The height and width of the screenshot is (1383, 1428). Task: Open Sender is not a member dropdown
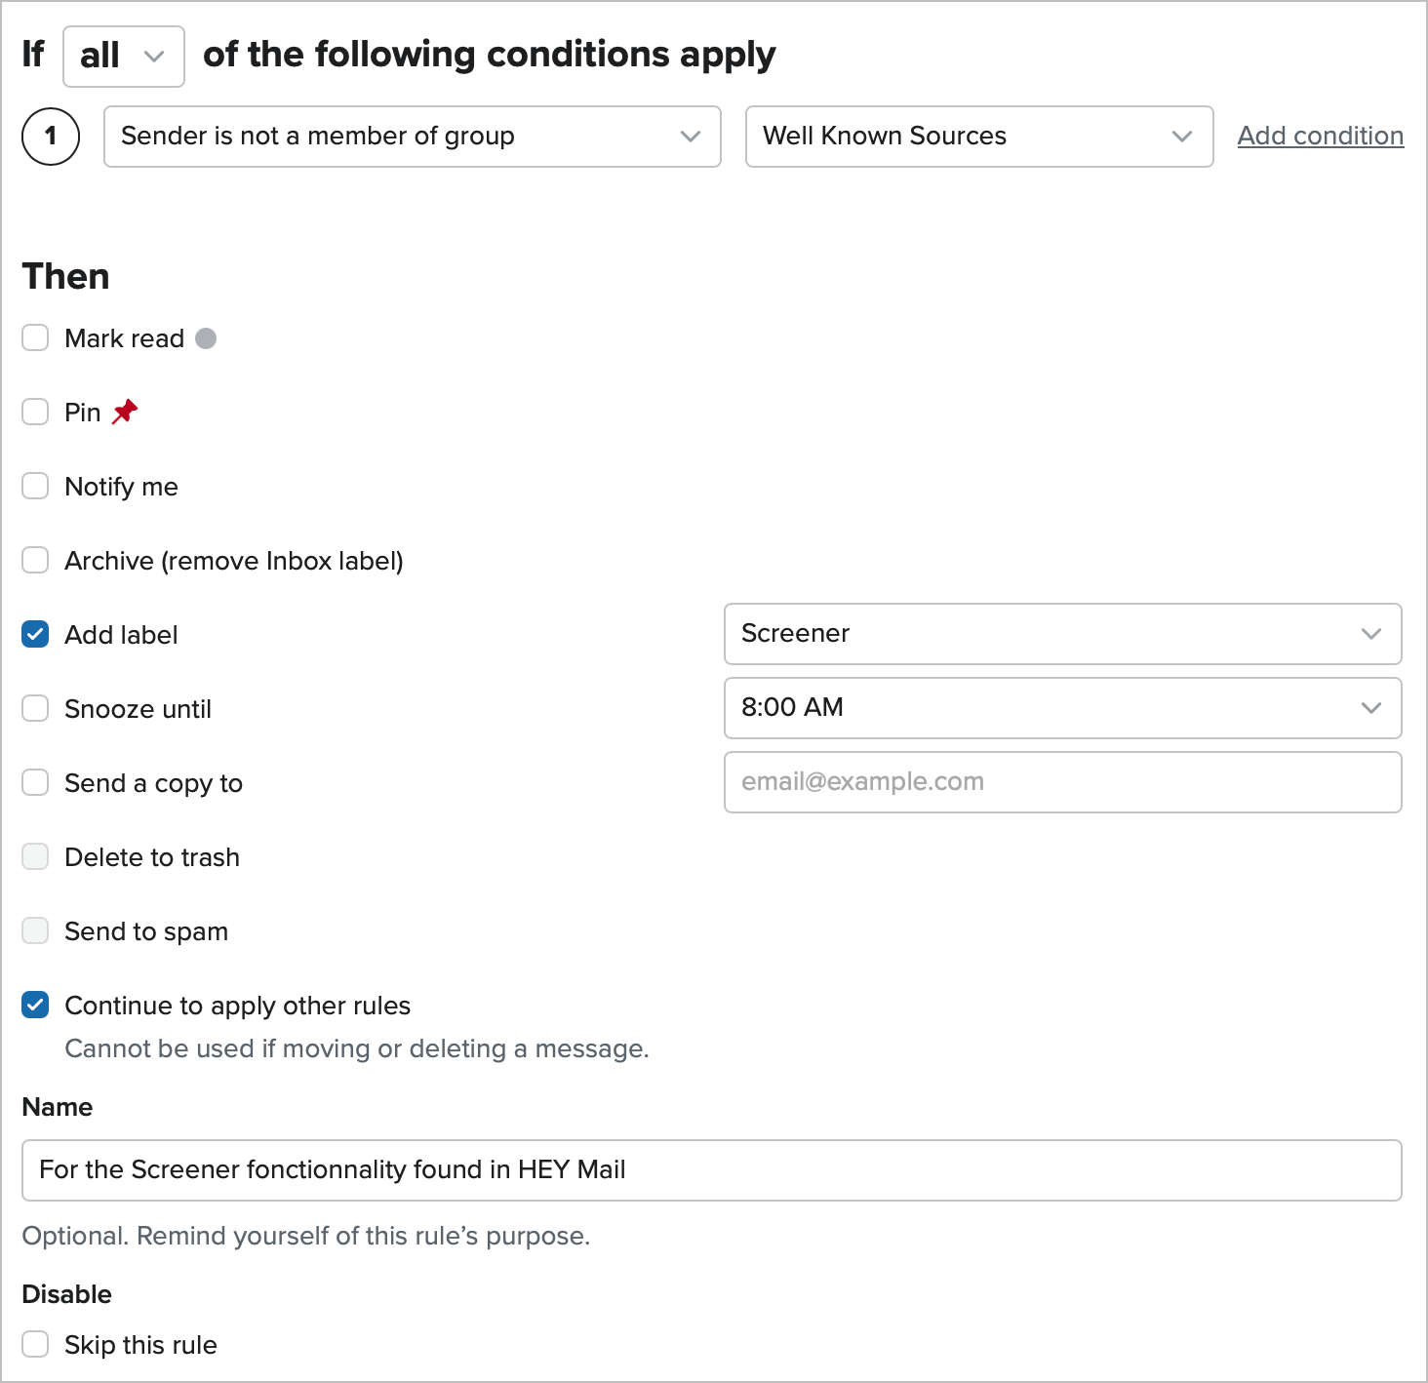coord(412,137)
